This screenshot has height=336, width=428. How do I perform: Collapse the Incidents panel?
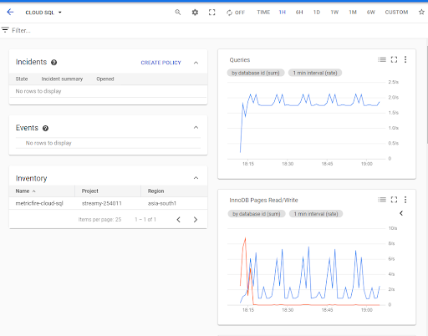coord(196,63)
